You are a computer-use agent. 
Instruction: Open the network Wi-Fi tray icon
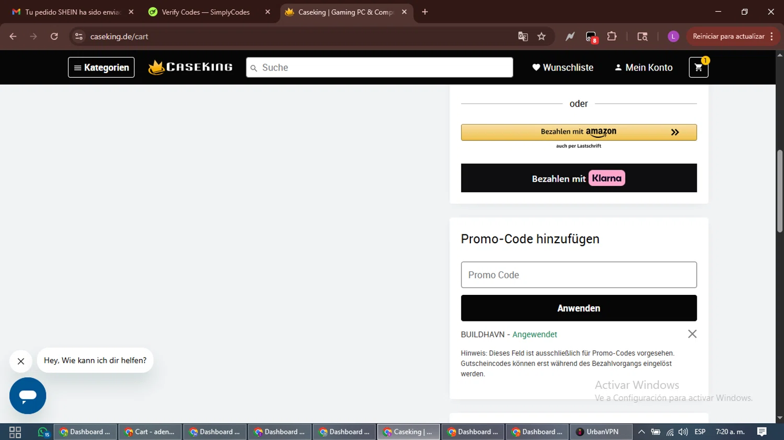coord(670,432)
